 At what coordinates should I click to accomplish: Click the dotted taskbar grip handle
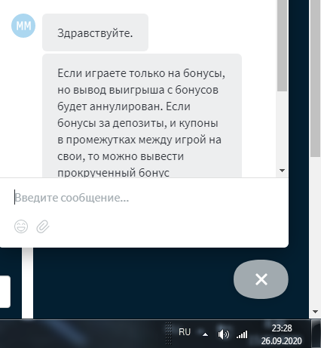click(x=169, y=334)
